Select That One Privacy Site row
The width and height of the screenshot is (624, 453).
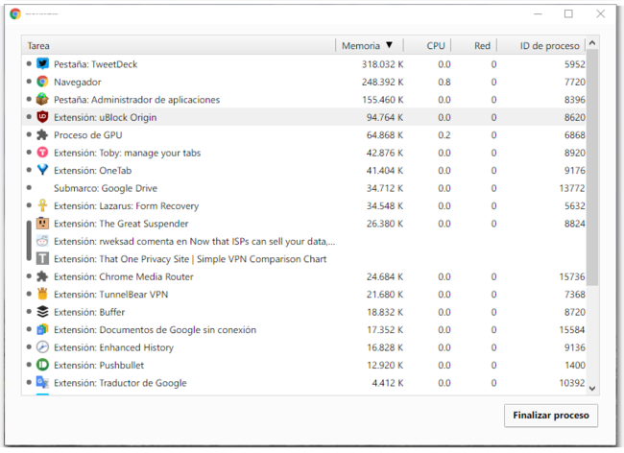tap(304, 259)
